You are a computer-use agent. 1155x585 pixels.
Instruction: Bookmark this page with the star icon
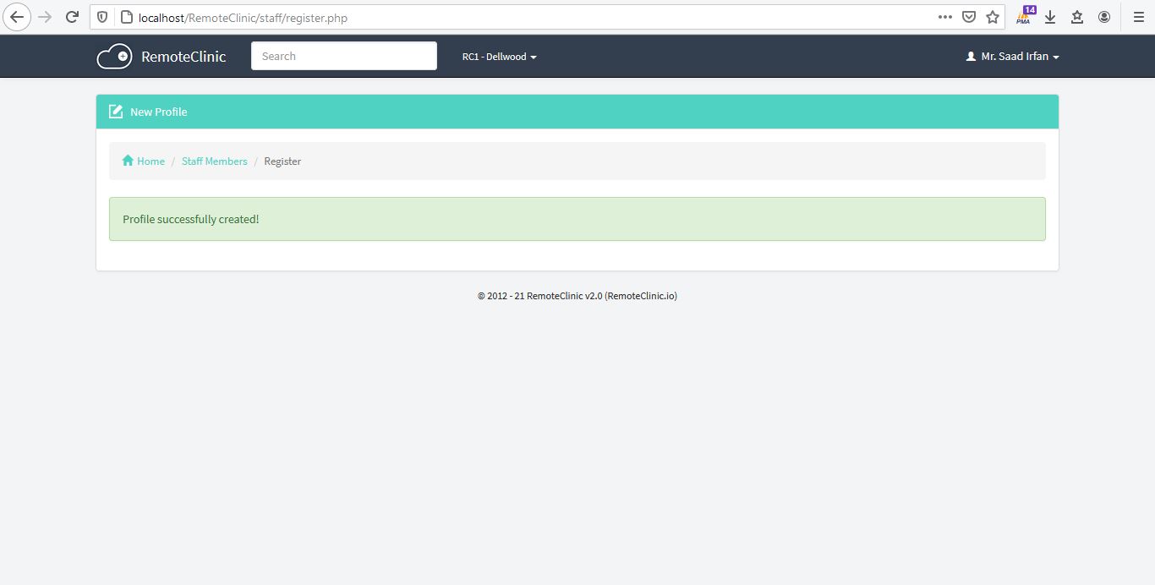993,17
